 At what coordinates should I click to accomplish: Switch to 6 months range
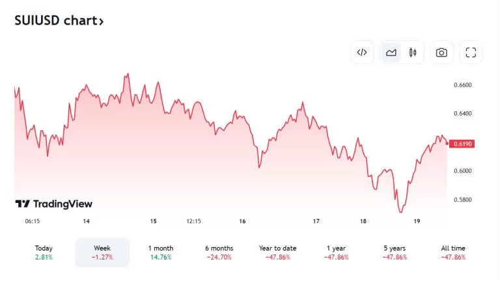(x=219, y=252)
